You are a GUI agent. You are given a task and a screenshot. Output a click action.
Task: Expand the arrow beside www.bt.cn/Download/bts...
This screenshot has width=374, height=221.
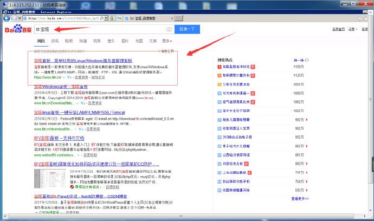(x=78, y=103)
